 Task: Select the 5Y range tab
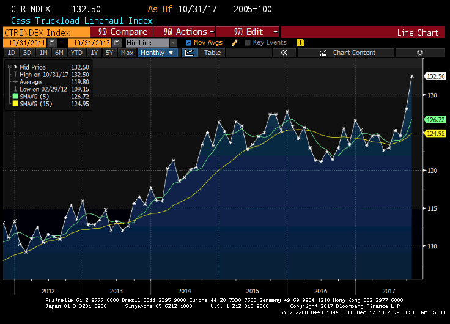pos(109,53)
